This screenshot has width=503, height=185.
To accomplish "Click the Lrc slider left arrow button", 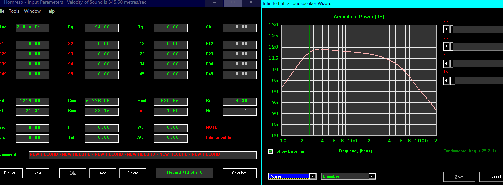I will (446, 47).
